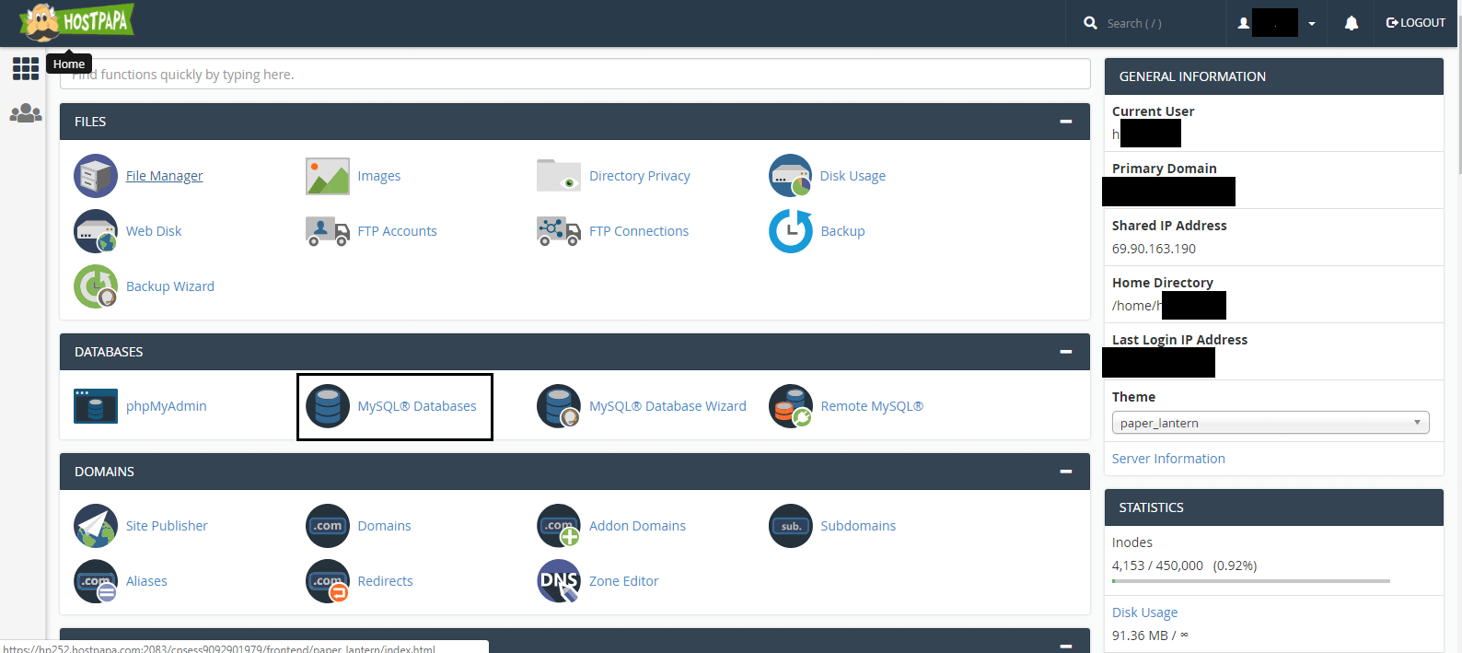Viewport: 1462px width, 653px height.
Task: Collapse the Databases section
Action: pyautogui.click(x=1066, y=352)
